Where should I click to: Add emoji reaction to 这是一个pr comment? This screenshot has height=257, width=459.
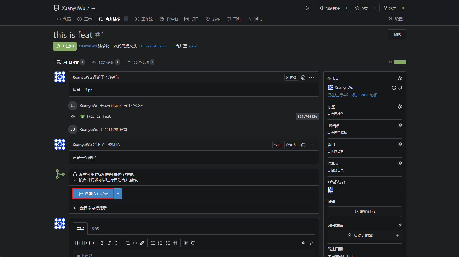point(303,78)
